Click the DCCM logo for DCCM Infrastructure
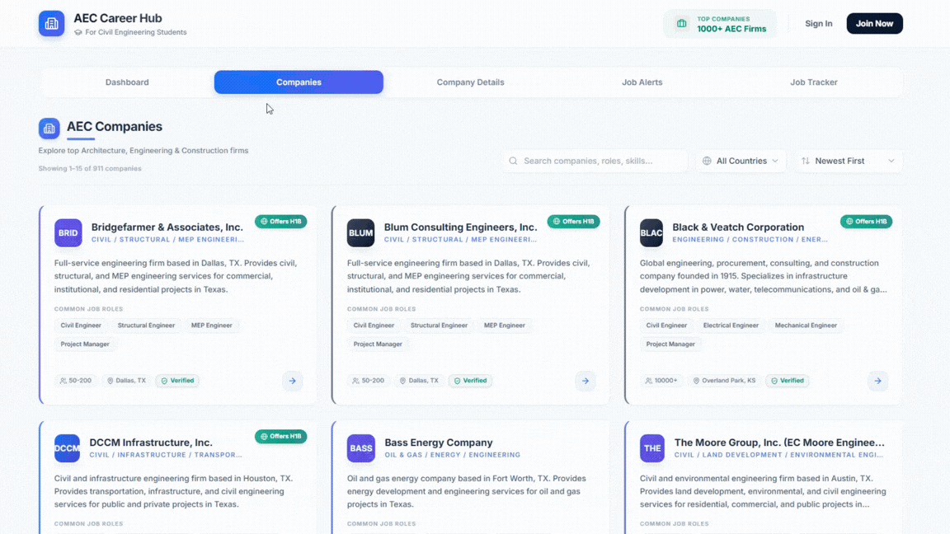950x534 pixels. coord(67,448)
